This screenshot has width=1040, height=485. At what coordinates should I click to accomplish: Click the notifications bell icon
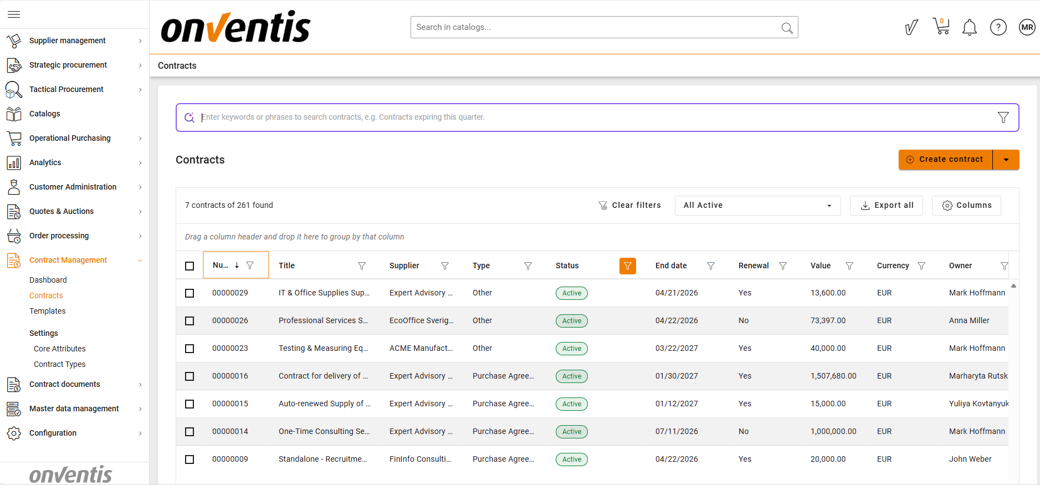969,27
